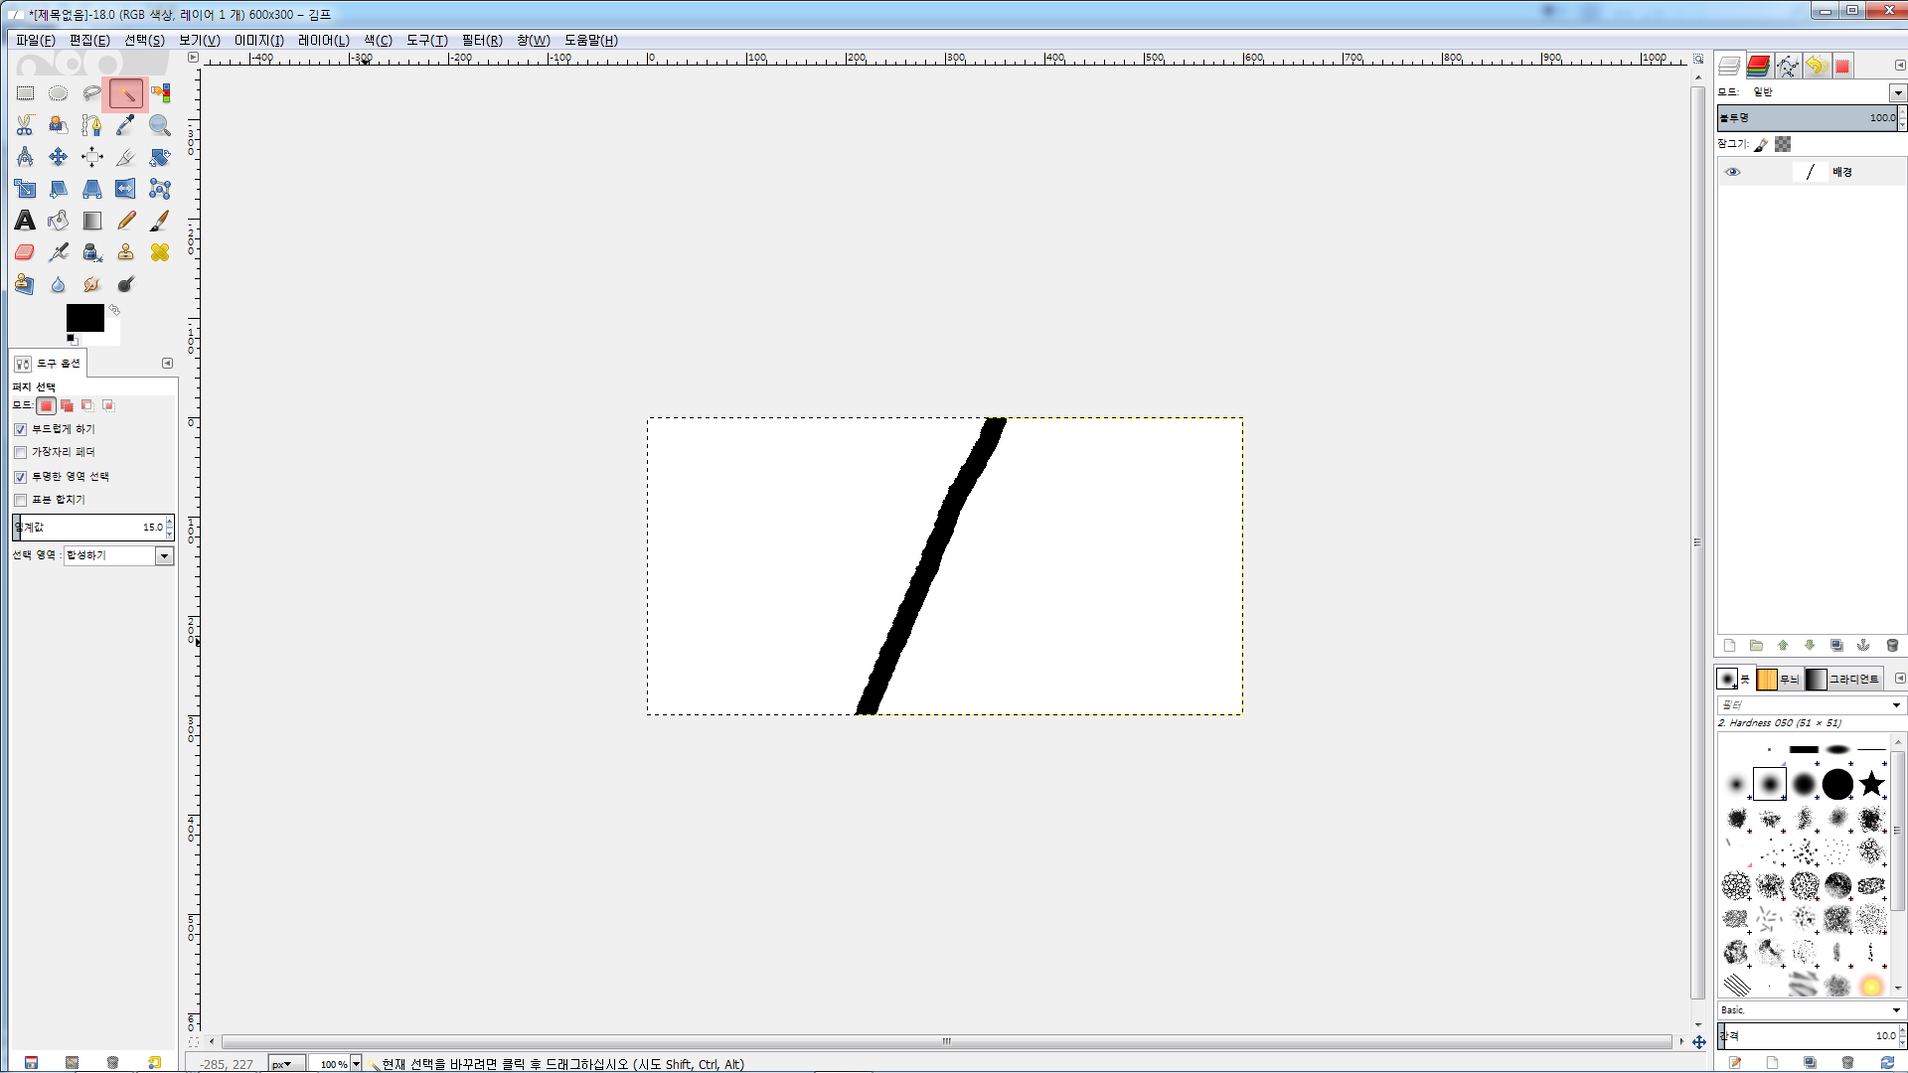This screenshot has height=1073, width=1908.
Task: Switch to the 그라디언트 tab
Action: [1843, 679]
